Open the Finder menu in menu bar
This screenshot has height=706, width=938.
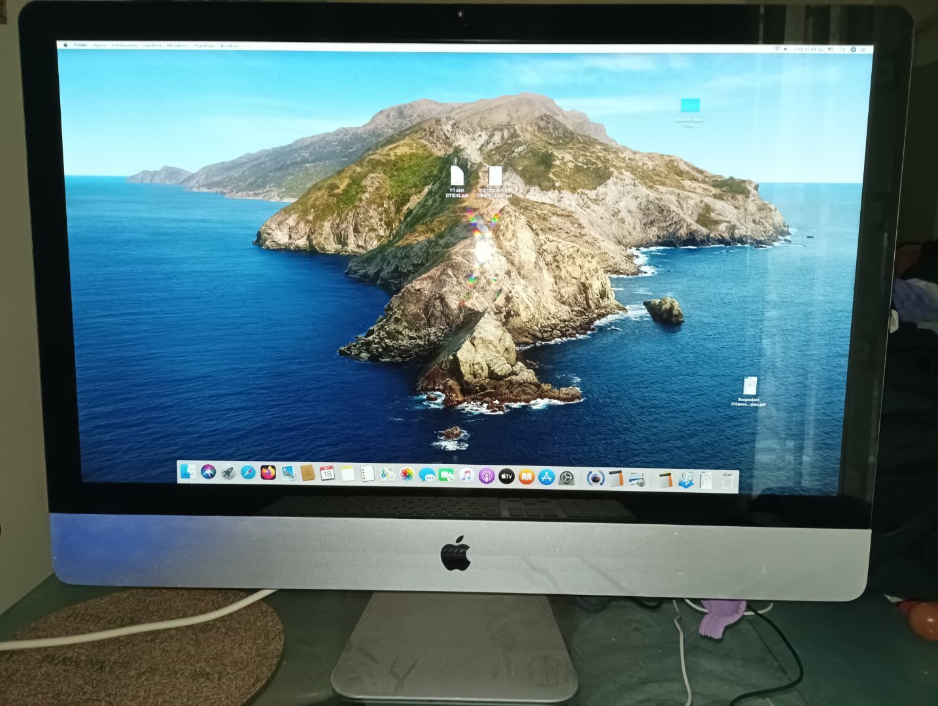point(80,45)
